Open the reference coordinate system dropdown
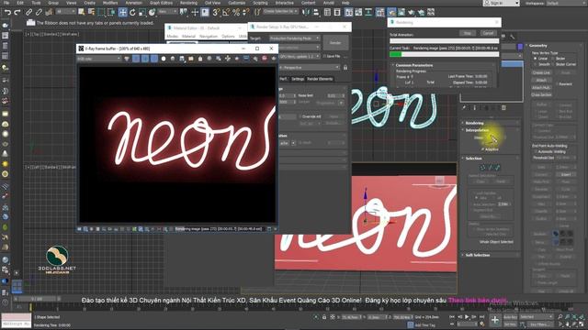Screen dimensions: 588x330 pos(167,12)
